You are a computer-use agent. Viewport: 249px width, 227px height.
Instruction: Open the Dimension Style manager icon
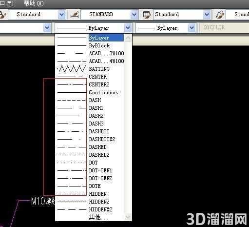click(74, 15)
